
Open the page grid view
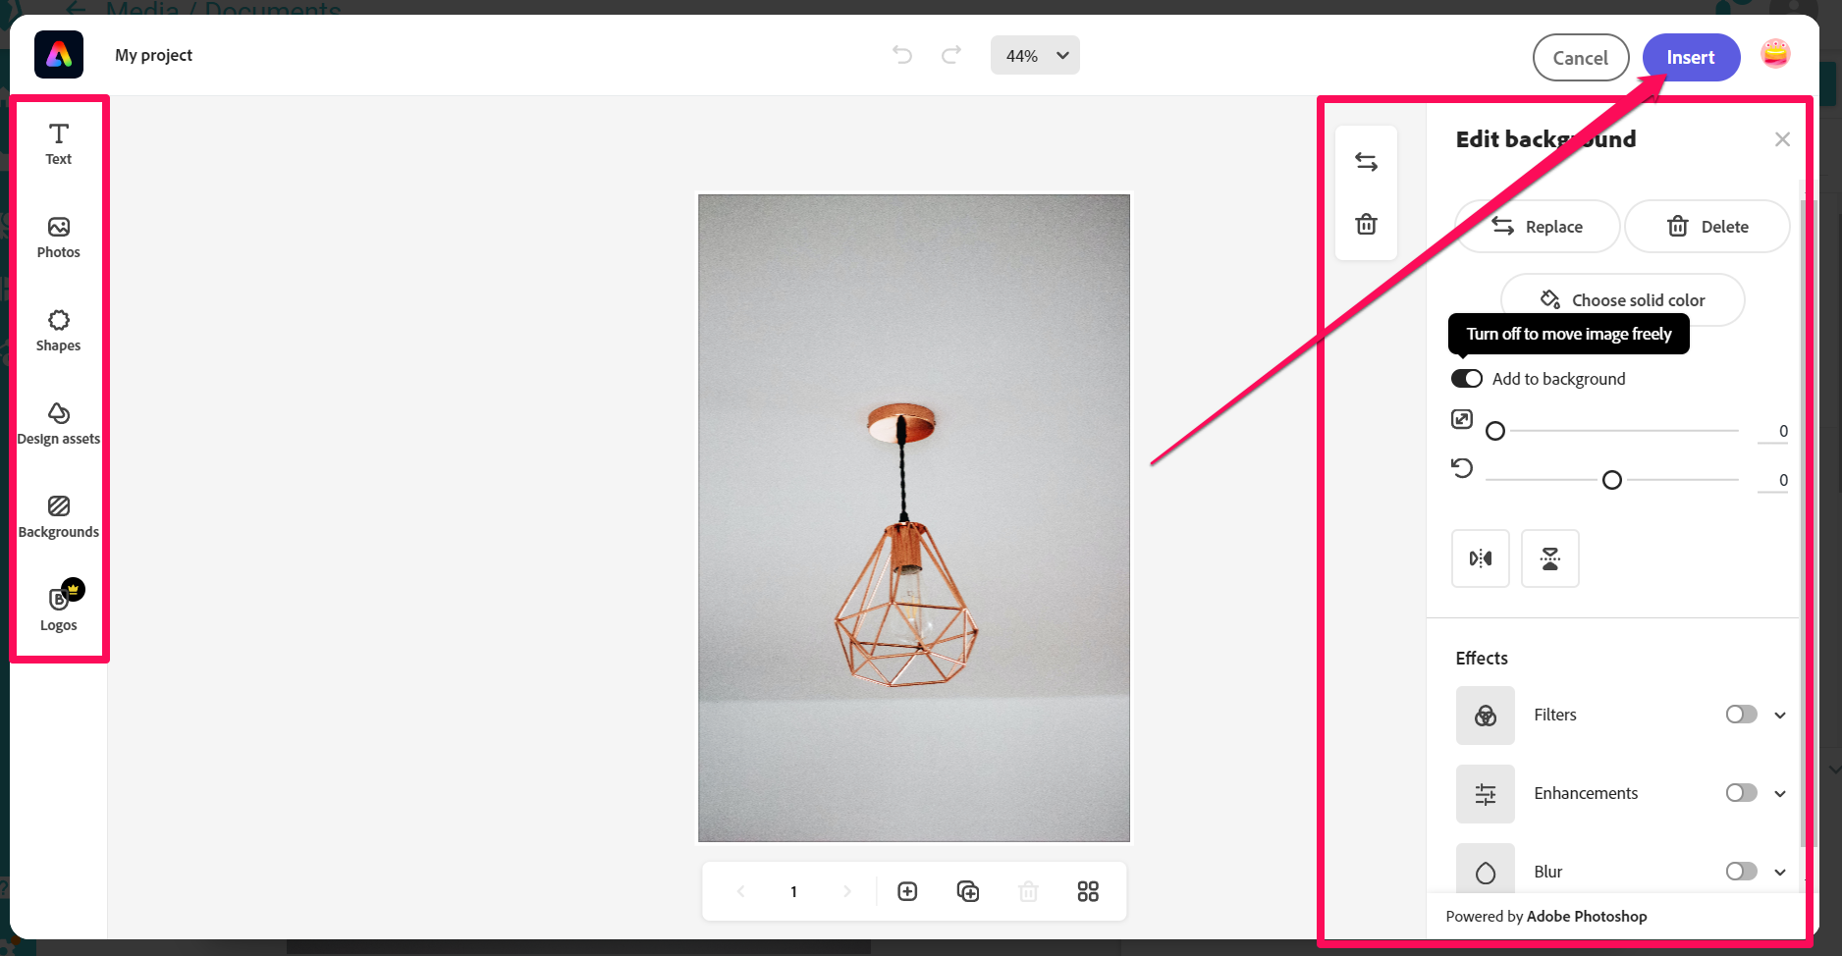pyautogui.click(x=1087, y=891)
